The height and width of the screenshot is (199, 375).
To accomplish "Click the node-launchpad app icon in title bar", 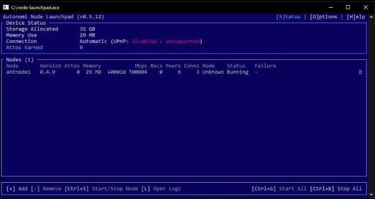I will (x=6, y=7).
